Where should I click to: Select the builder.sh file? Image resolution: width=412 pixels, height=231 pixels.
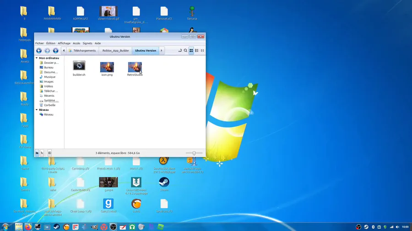(79, 68)
